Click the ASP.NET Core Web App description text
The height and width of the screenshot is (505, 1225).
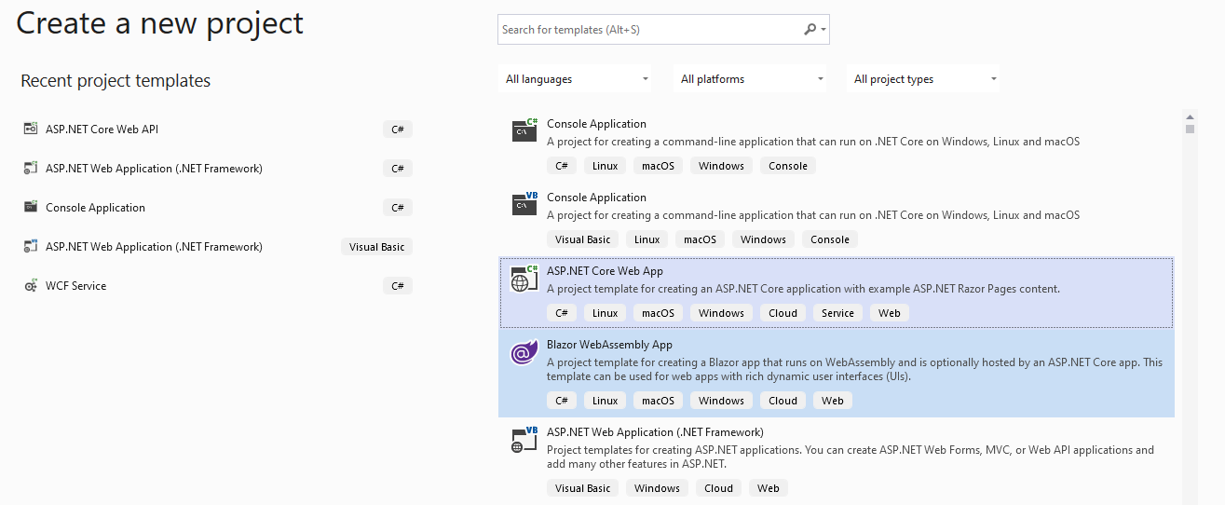[803, 289]
